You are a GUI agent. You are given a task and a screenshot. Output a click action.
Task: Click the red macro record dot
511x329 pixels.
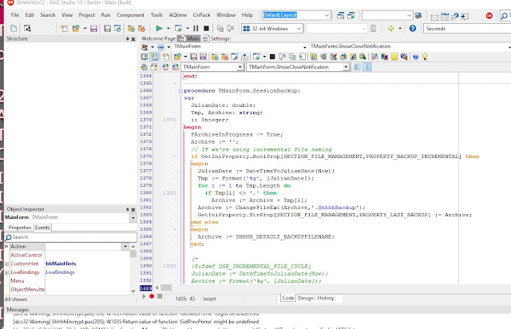152,296
